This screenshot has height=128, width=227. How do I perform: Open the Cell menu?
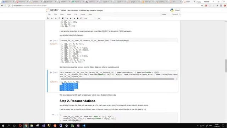tap(76, 14)
